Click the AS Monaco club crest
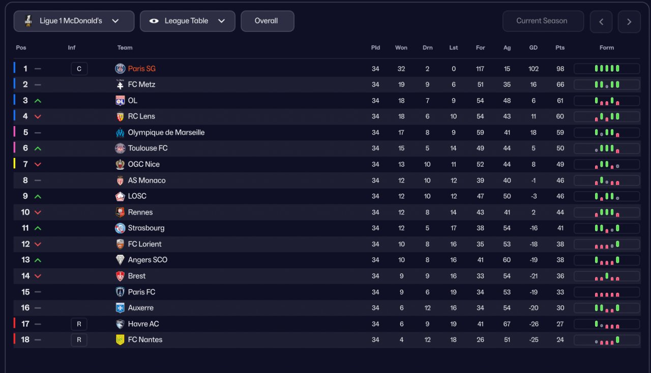This screenshot has width=651, height=373. (x=120, y=180)
